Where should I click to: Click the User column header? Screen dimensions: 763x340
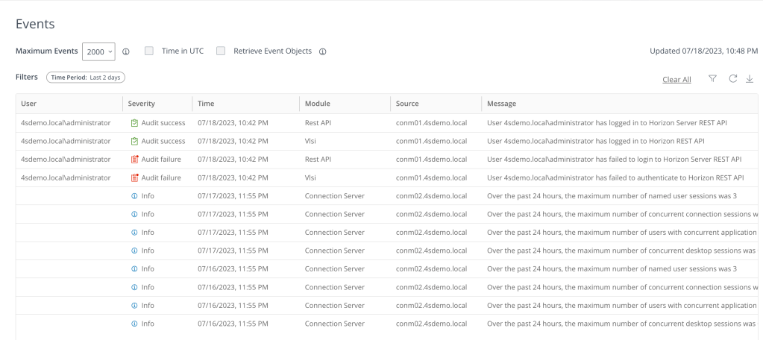[x=29, y=104]
